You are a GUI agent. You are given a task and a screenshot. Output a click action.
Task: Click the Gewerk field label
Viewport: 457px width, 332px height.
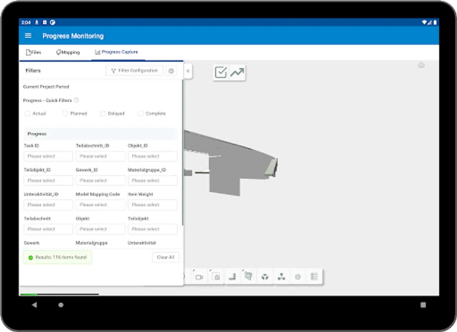32,243
